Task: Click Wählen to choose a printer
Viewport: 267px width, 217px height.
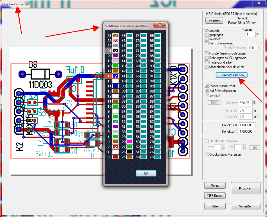Action: pos(214,21)
